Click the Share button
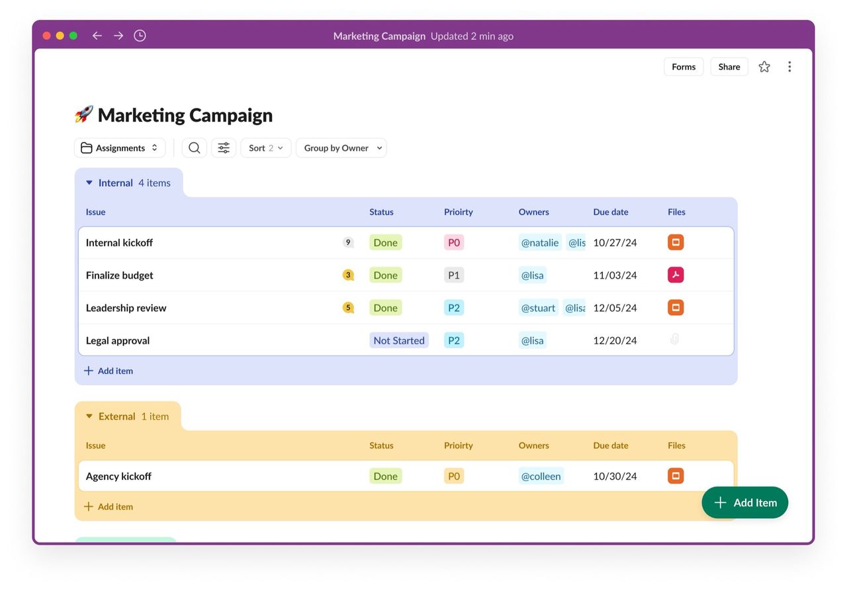Image resolution: width=847 pixels, height=589 pixels. [729, 67]
